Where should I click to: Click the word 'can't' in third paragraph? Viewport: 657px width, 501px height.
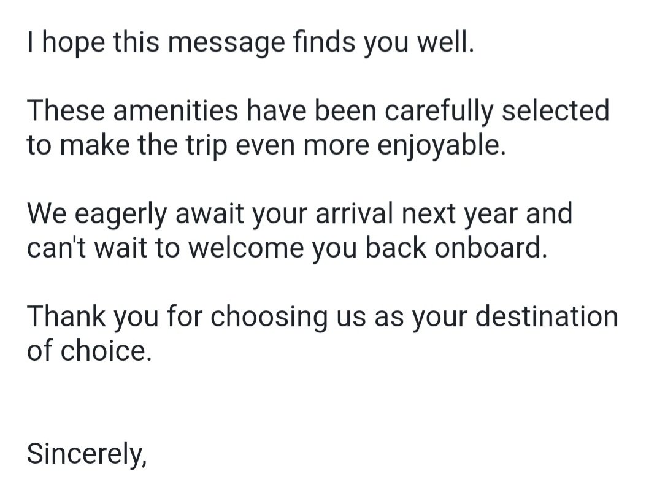click(x=56, y=248)
